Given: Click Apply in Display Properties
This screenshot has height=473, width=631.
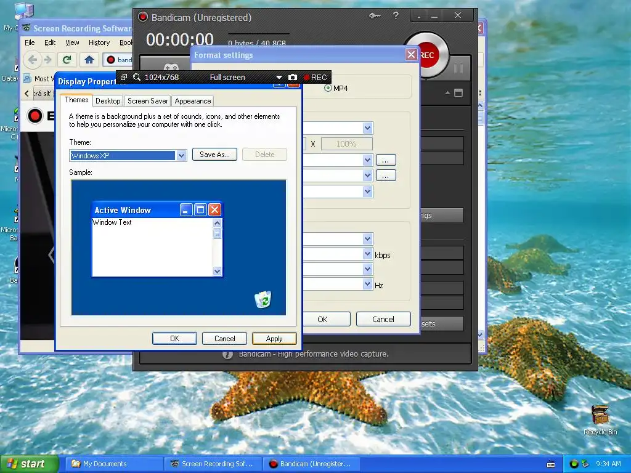Looking at the screenshot, I should pos(274,339).
